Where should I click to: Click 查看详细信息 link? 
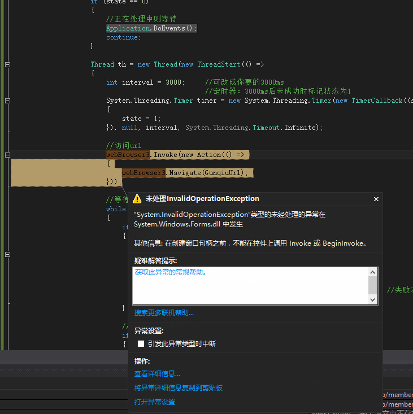click(157, 373)
